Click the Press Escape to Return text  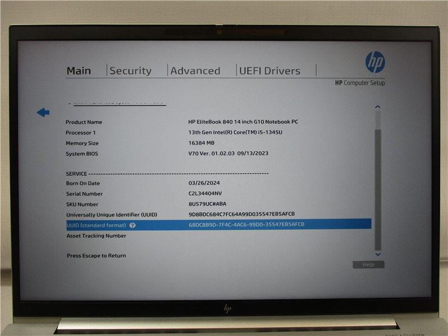point(96,255)
